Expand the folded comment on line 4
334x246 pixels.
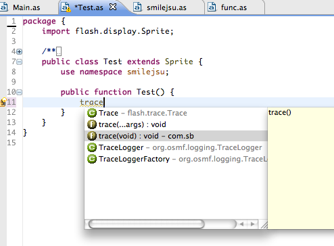(x=20, y=51)
